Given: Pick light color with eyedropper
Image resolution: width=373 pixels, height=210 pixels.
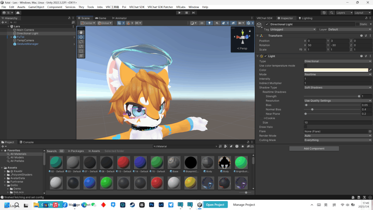Looking at the screenshot, I should pos(370,70).
